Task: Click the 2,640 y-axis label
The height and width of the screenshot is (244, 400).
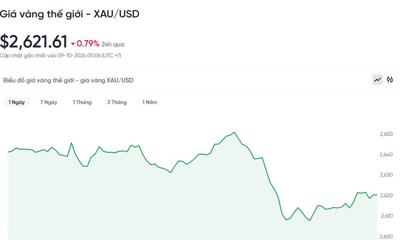Action: (x=386, y=155)
